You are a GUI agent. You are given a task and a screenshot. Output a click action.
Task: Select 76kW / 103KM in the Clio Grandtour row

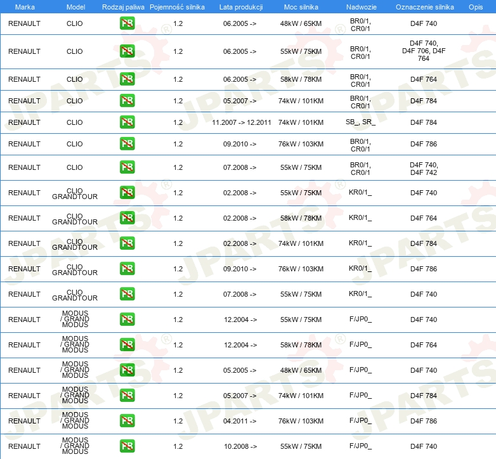coord(301,269)
